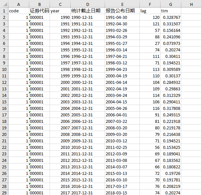Click the 'tim' header cell
201x195 pixels.
click(171, 11)
